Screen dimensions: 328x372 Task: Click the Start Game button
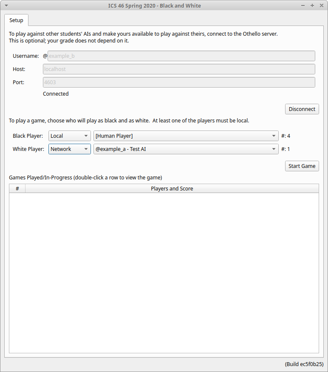pos(302,166)
